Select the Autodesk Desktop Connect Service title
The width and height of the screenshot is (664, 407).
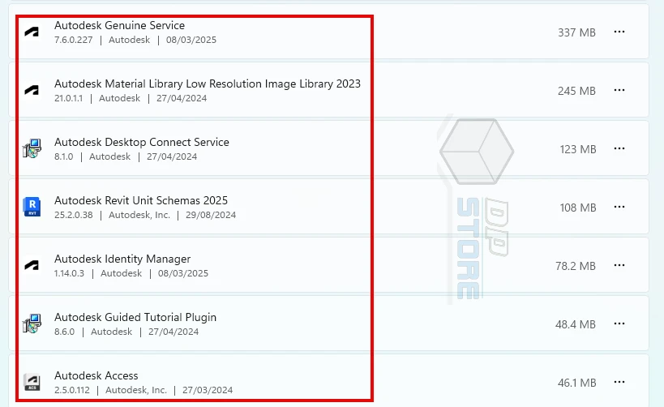point(141,143)
